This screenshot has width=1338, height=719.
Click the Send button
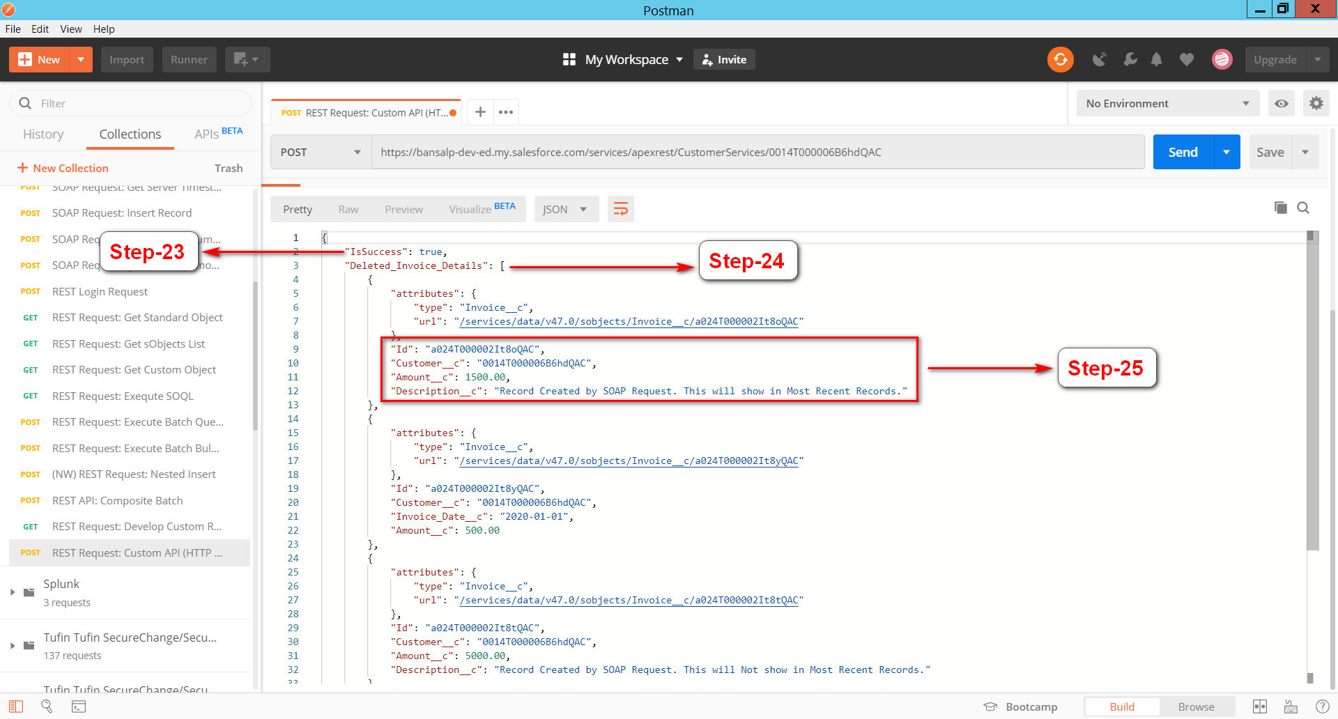coord(1183,153)
